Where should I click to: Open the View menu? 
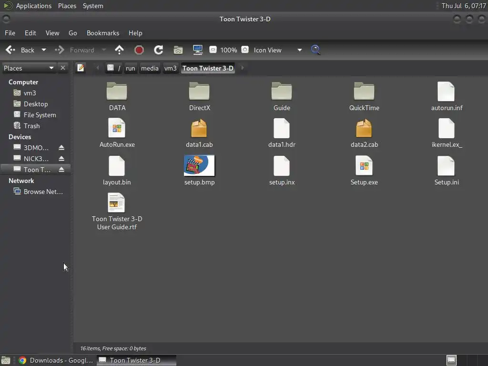pos(52,33)
